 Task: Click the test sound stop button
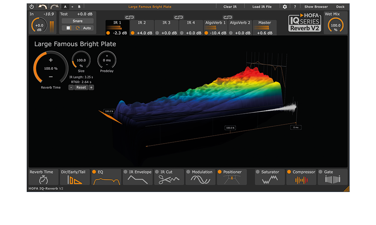68,28
